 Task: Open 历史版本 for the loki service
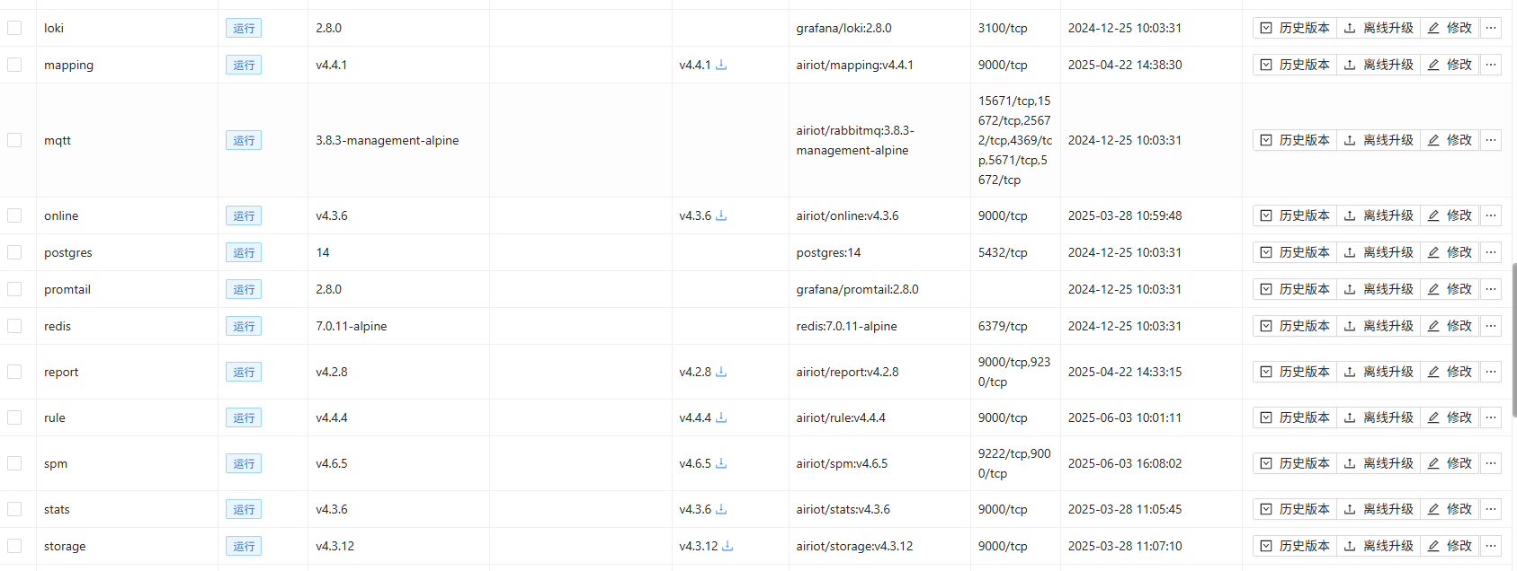coord(1295,28)
